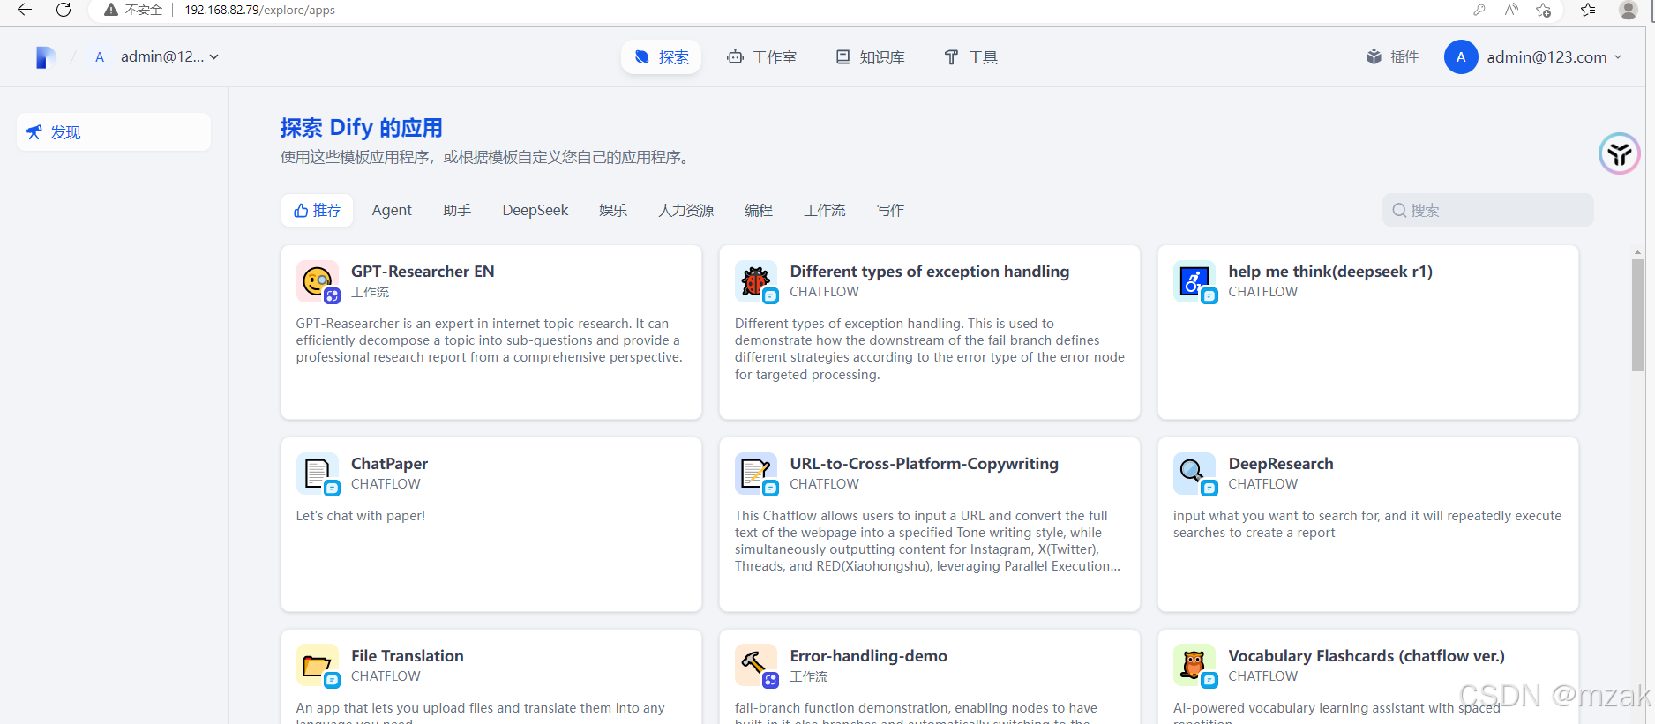Click the ladybug icon of exception handling app
1655x724 pixels.
tap(756, 281)
